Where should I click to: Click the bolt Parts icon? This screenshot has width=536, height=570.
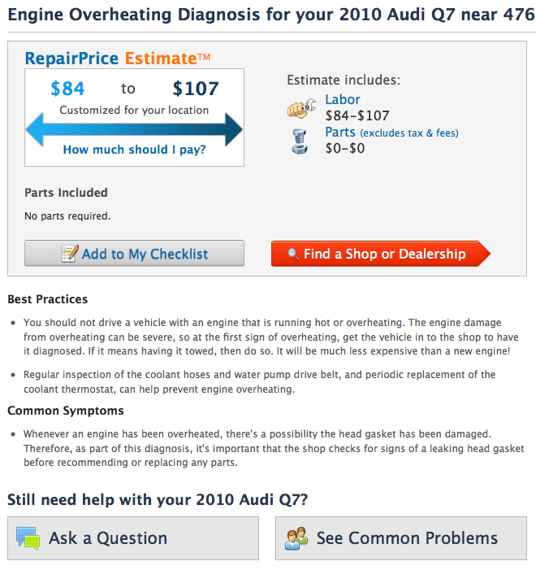300,141
